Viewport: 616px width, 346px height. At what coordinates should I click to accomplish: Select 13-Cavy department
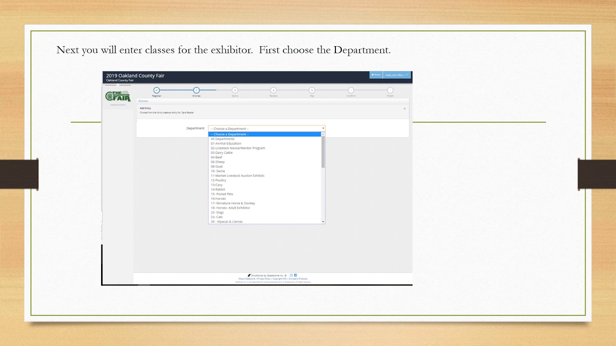pos(265,185)
